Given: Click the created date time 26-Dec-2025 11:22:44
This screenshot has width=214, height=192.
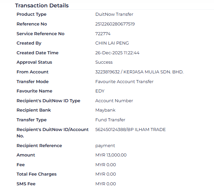Looking at the screenshot, I should click(117, 53).
